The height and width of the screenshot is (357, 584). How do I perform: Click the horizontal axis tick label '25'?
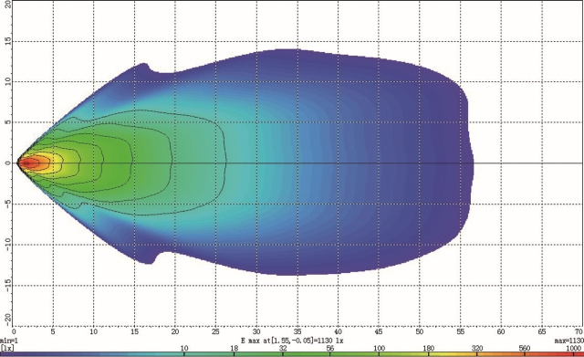point(215,331)
